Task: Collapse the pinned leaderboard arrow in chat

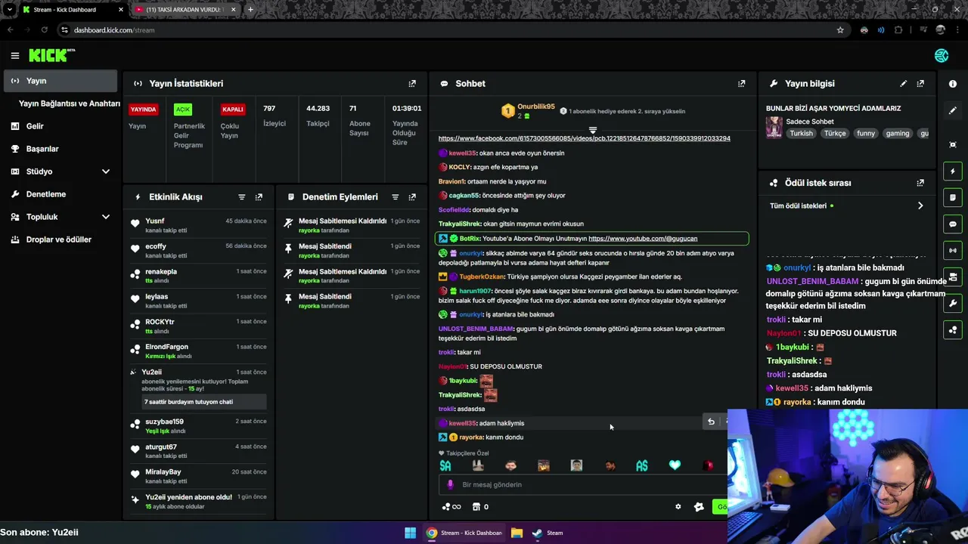Action: click(x=593, y=130)
